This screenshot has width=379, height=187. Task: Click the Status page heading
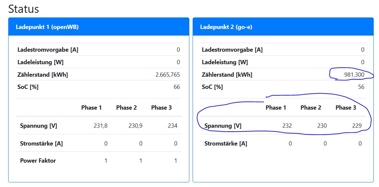point(24,9)
